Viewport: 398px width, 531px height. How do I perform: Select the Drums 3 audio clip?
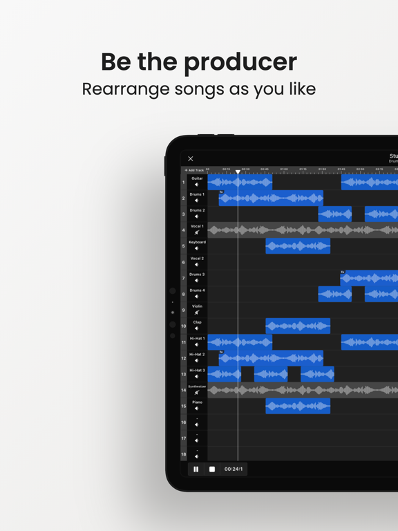pyautogui.click(x=369, y=279)
